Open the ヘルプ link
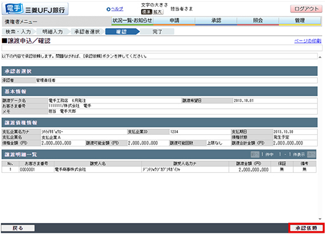The image size is (325, 234). point(117,9)
